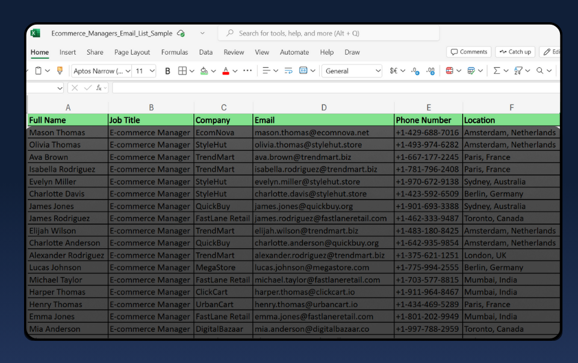Click the AutoSum sigma icon

(x=497, y=70)
